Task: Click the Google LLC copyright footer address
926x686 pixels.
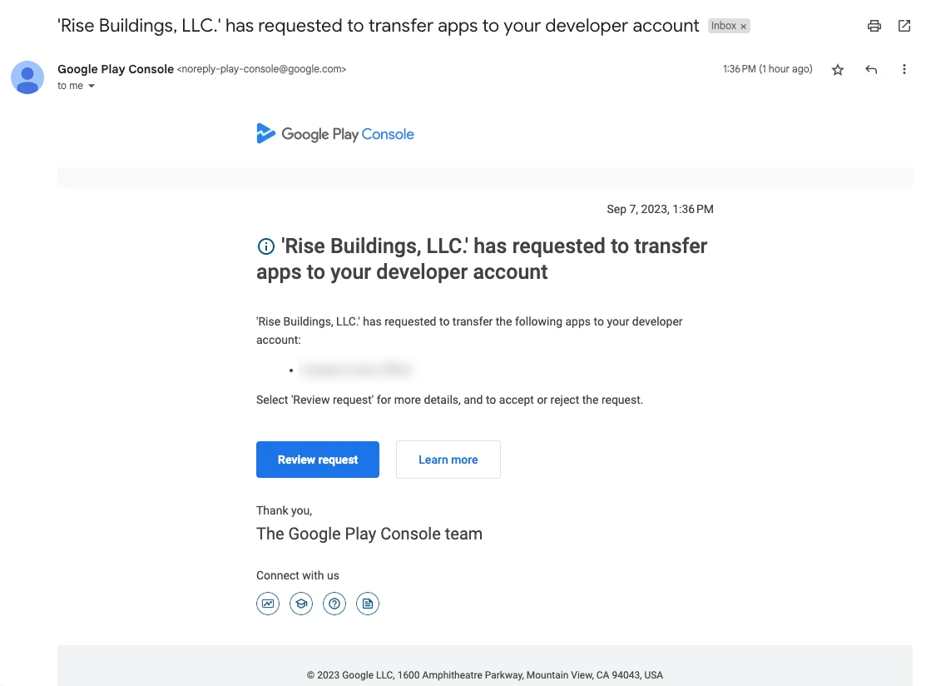Action: point(485,675)
